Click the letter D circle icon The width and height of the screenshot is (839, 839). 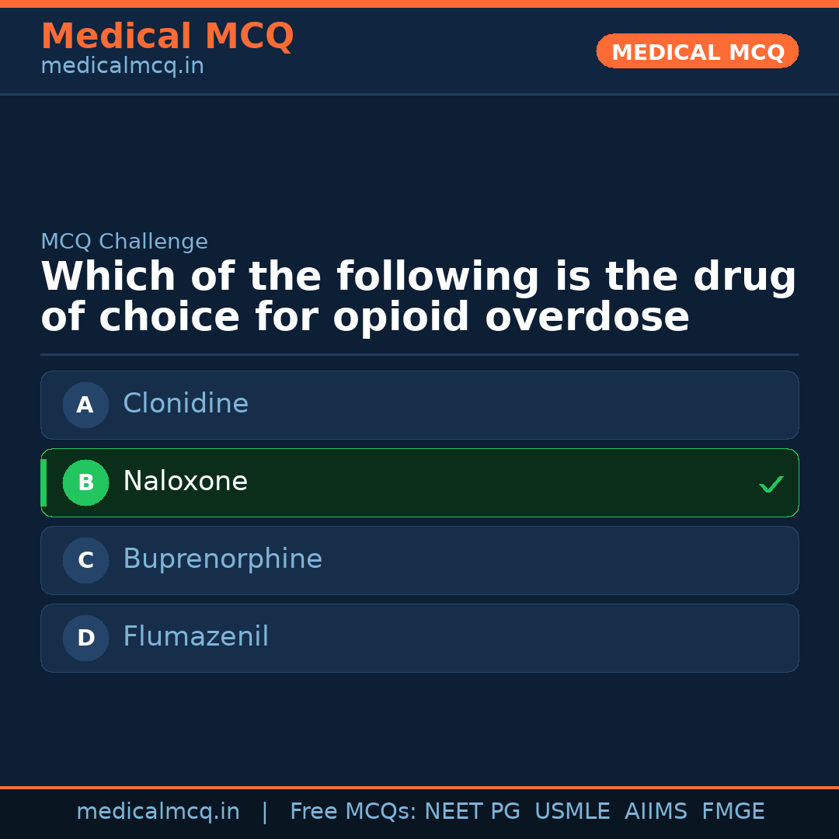click(85, 638)
